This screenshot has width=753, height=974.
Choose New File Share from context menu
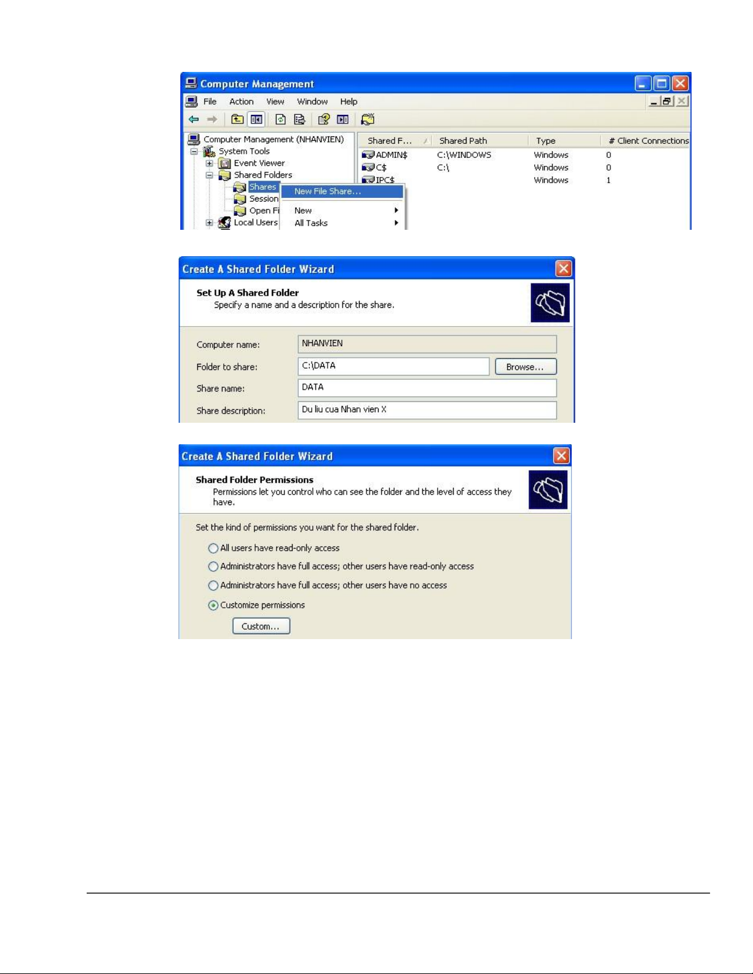point(328,192)
